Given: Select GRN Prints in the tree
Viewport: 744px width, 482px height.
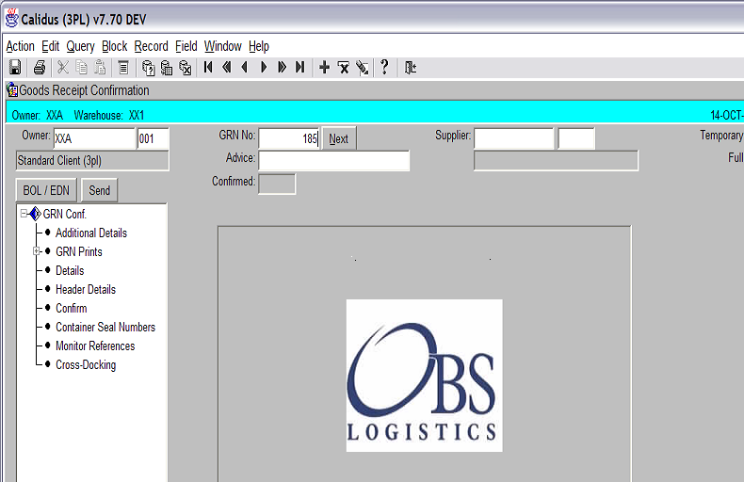Looking at the screenshot, I should [x=79, y=251].
